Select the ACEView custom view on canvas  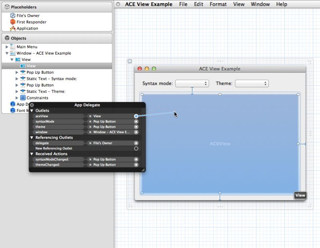pos(220,144)
